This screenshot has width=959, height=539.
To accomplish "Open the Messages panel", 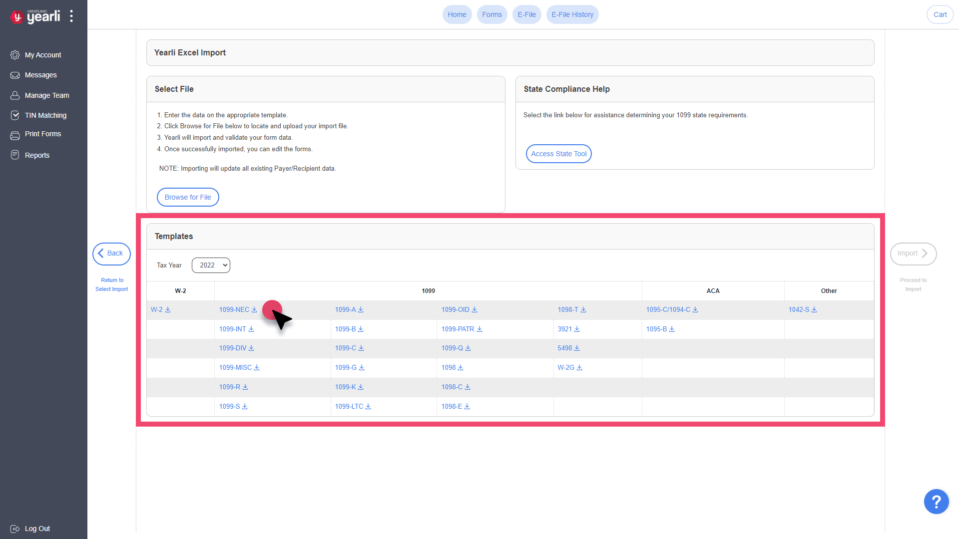I will 40,75.
